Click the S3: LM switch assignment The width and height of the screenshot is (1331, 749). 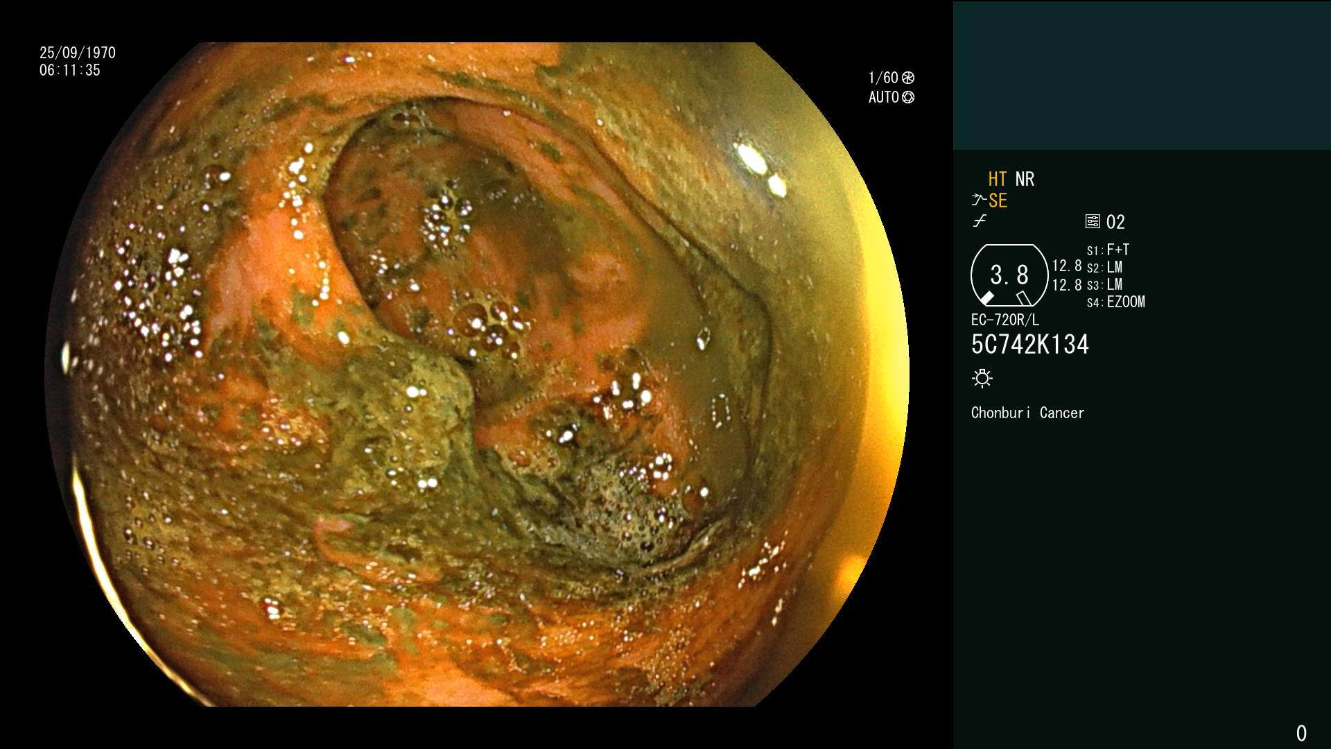tap(1104, 284)
